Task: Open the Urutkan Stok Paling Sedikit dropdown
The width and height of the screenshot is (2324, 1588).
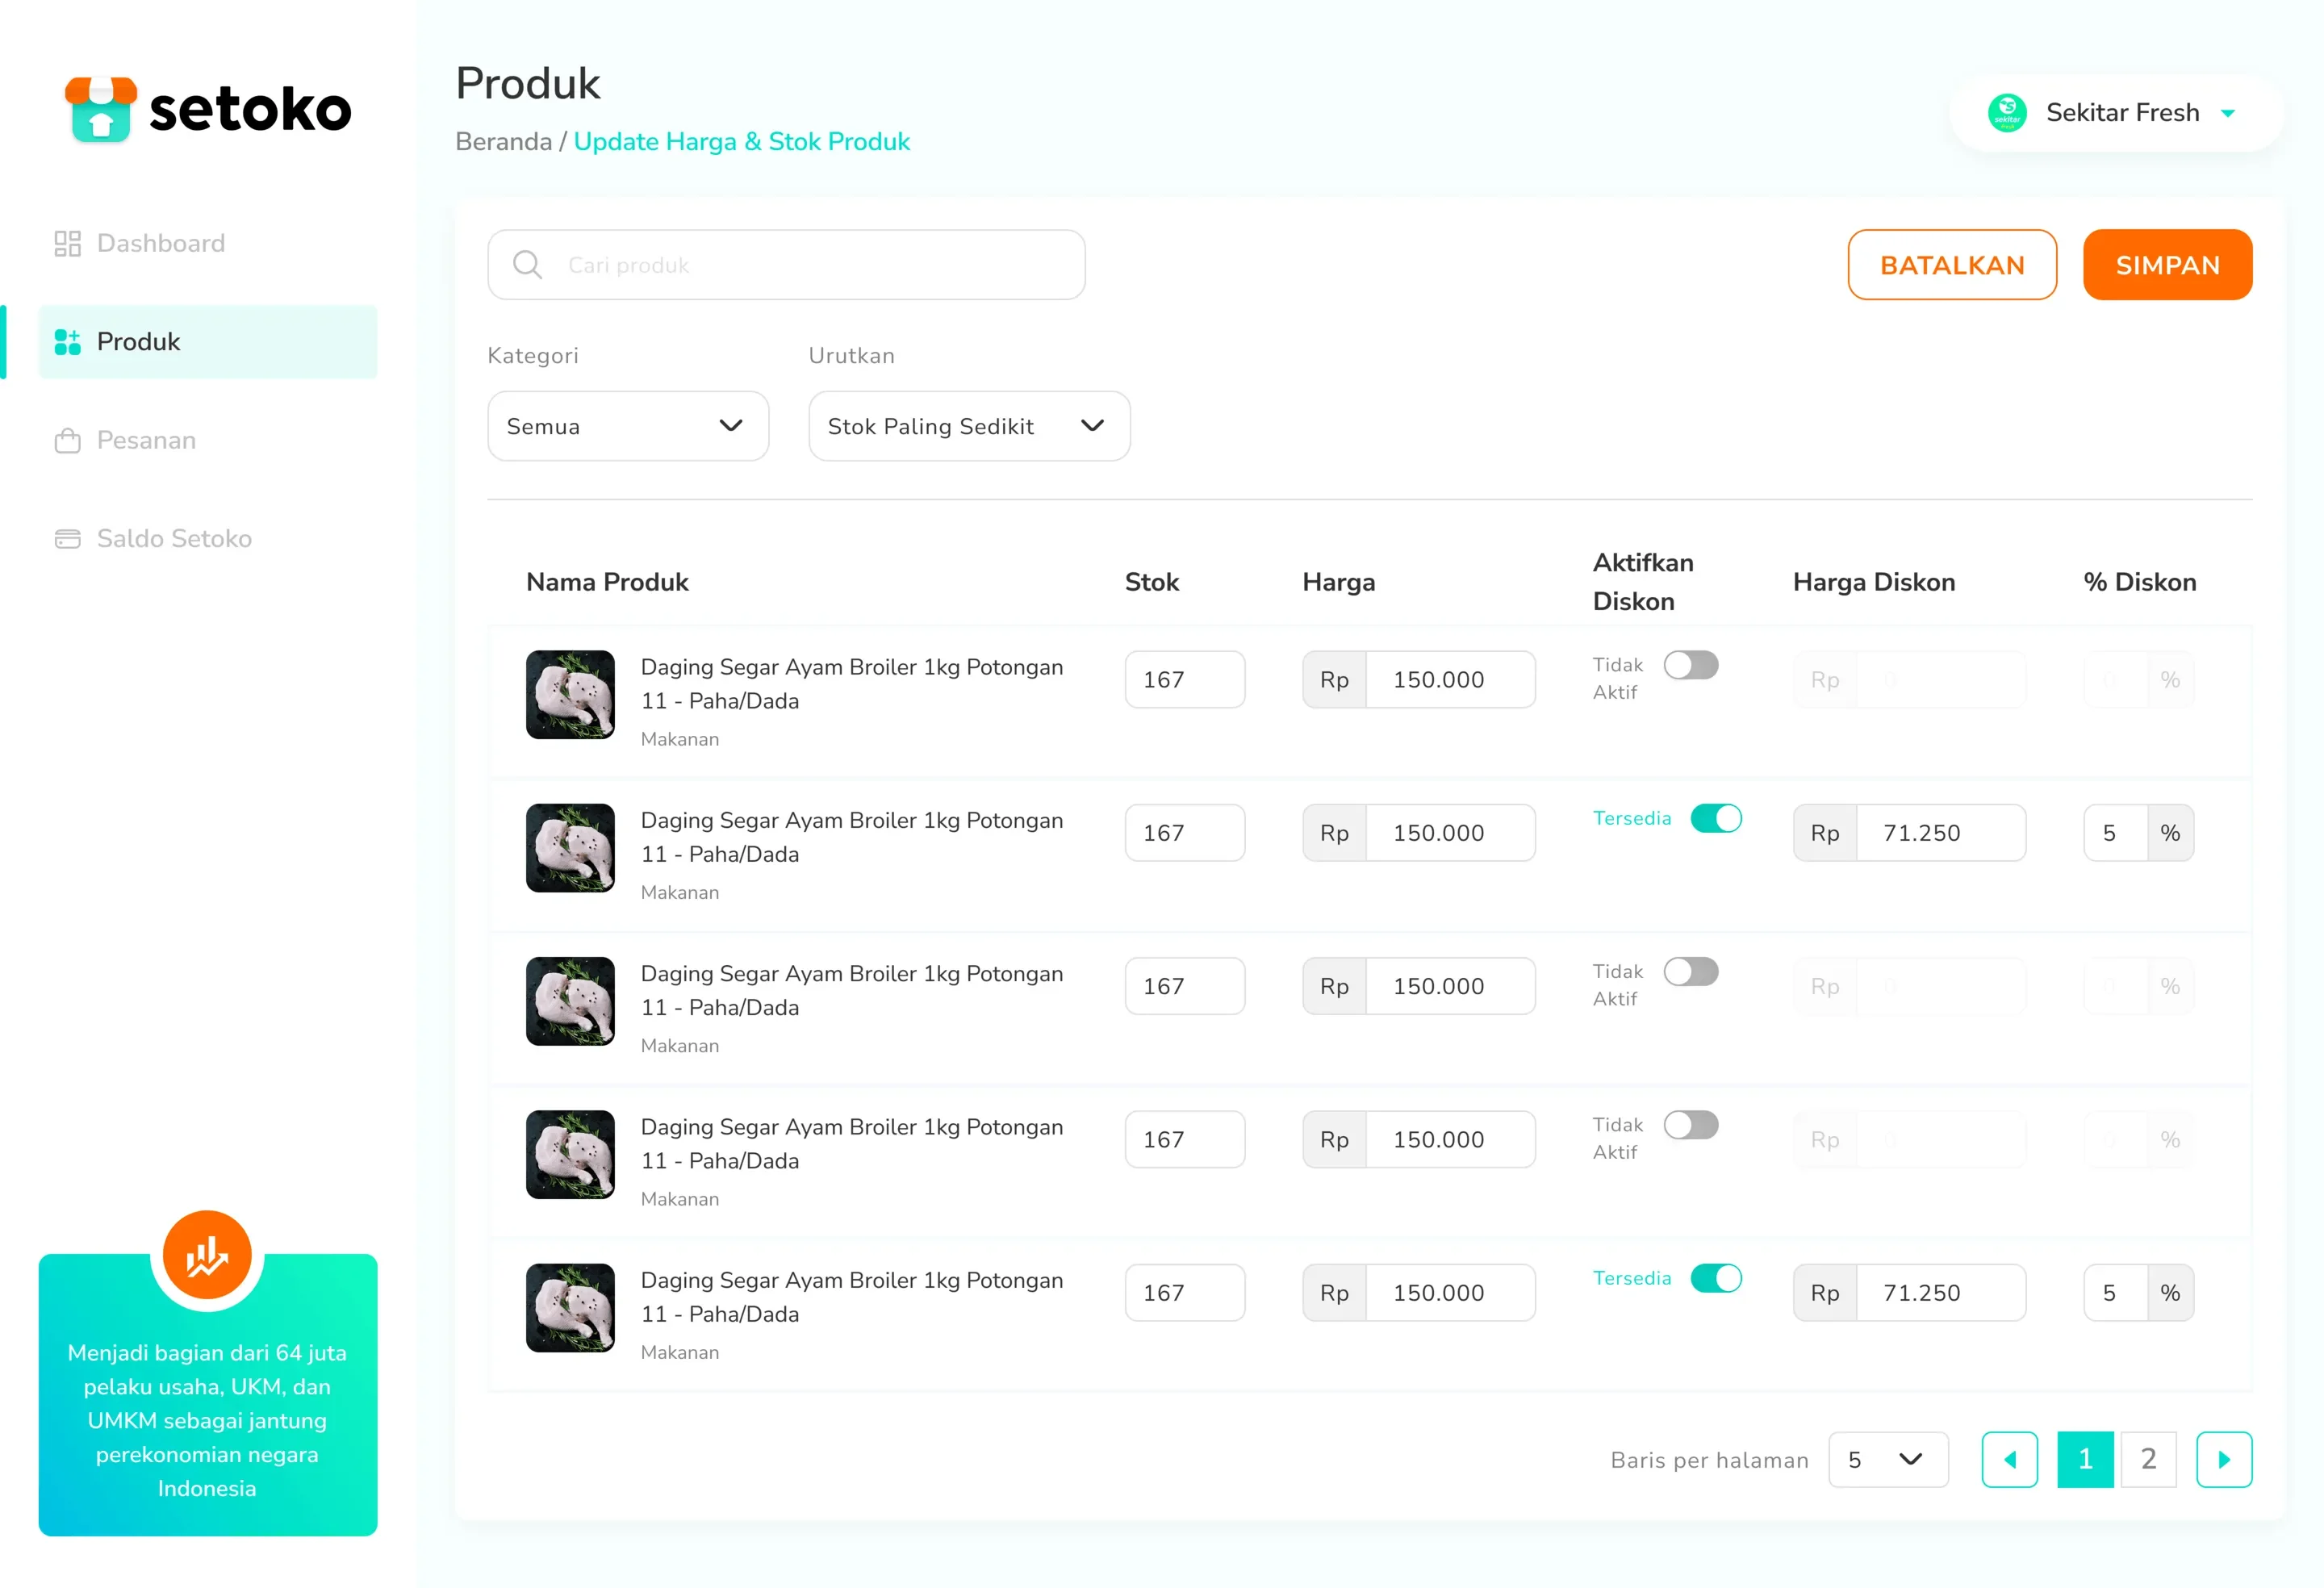Action: click(x=968, y=426)
